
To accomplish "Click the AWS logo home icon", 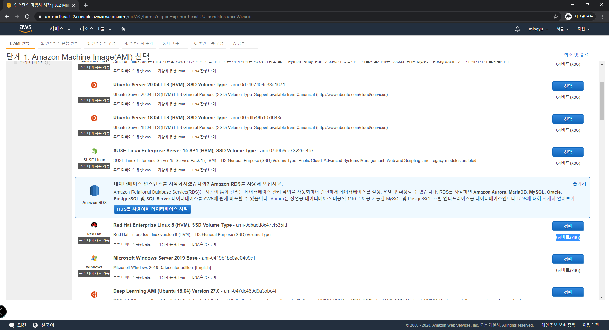I will pyautogui.click(x=25, y=29).
